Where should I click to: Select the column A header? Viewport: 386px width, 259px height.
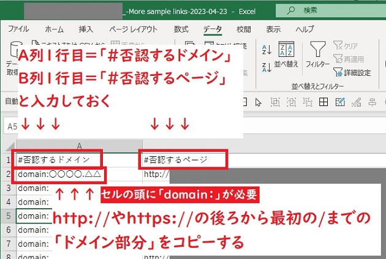point(79,146)
